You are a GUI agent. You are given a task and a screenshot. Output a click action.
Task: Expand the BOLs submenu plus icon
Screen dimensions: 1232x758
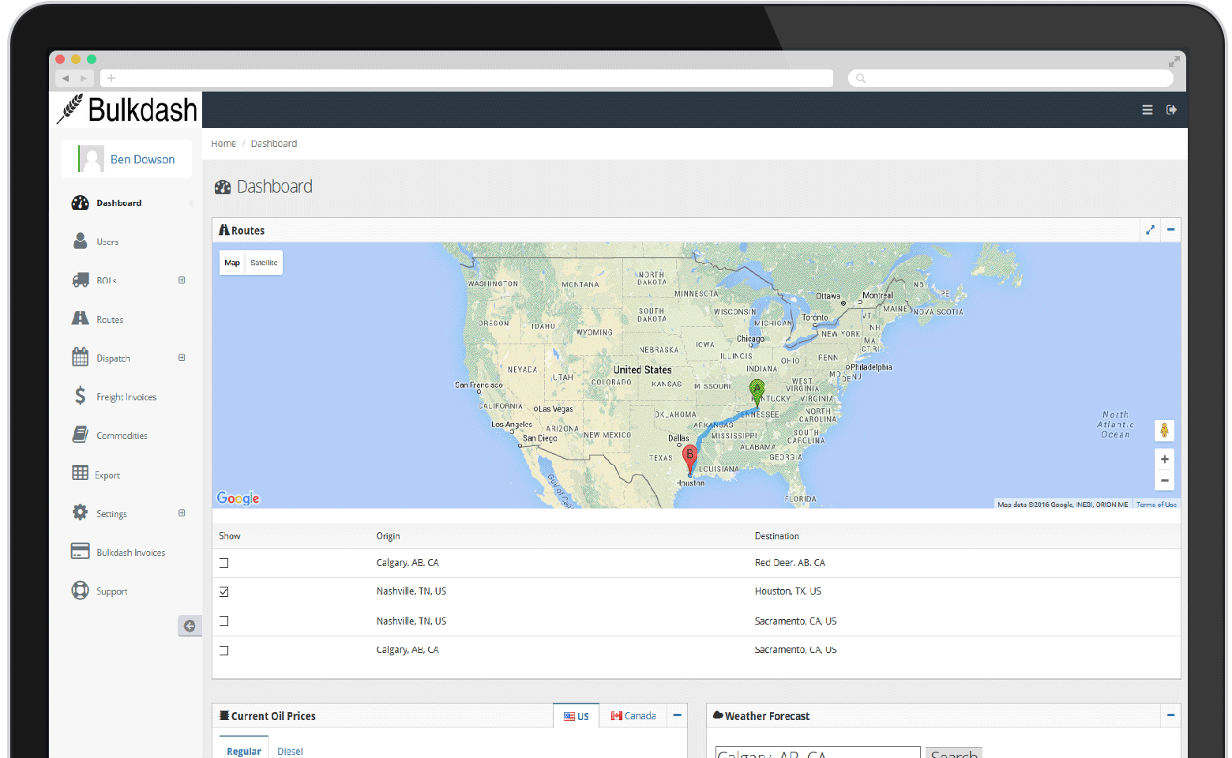coord(182,280)
